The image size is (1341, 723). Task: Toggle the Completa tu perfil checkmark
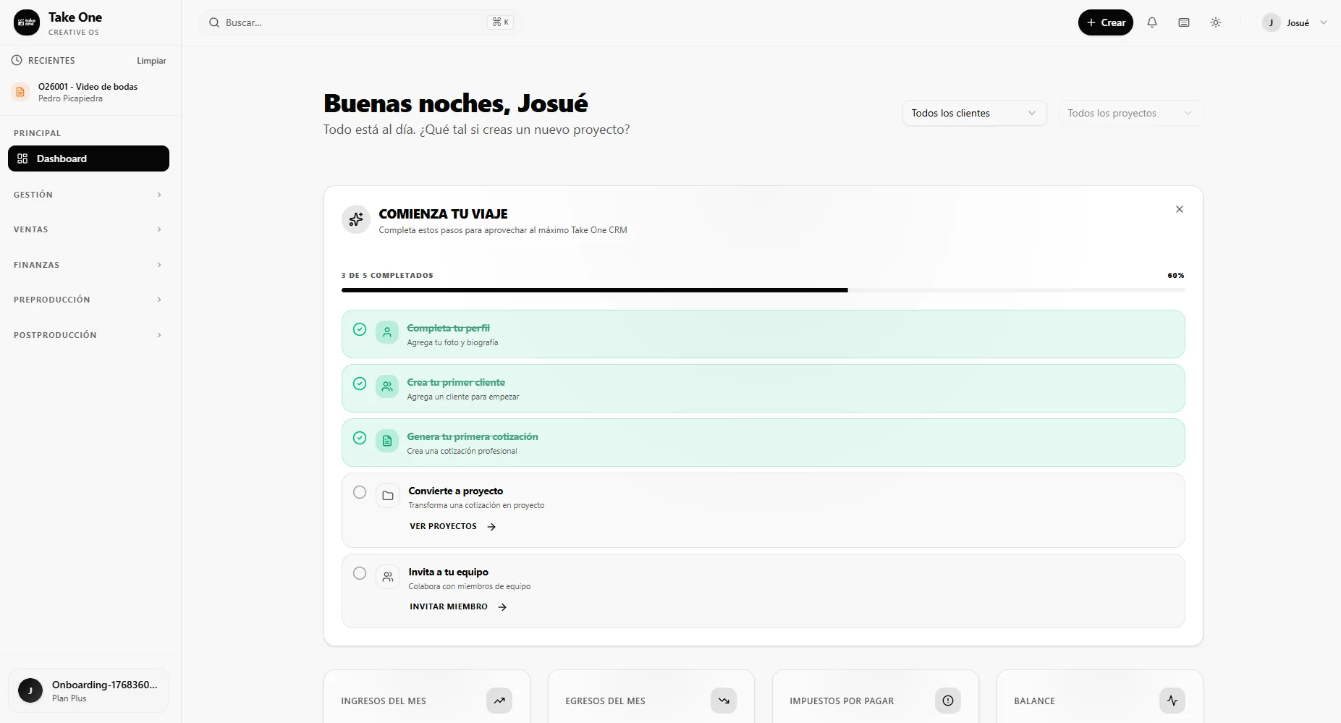[x=360, y=329]
